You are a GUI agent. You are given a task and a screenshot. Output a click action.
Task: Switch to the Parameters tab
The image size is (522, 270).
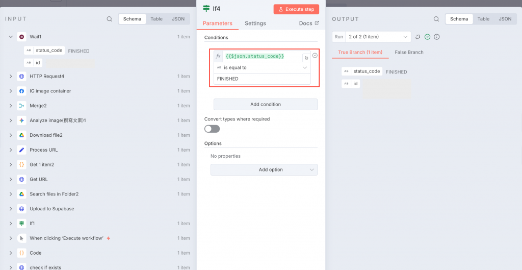tap(217, 23)
